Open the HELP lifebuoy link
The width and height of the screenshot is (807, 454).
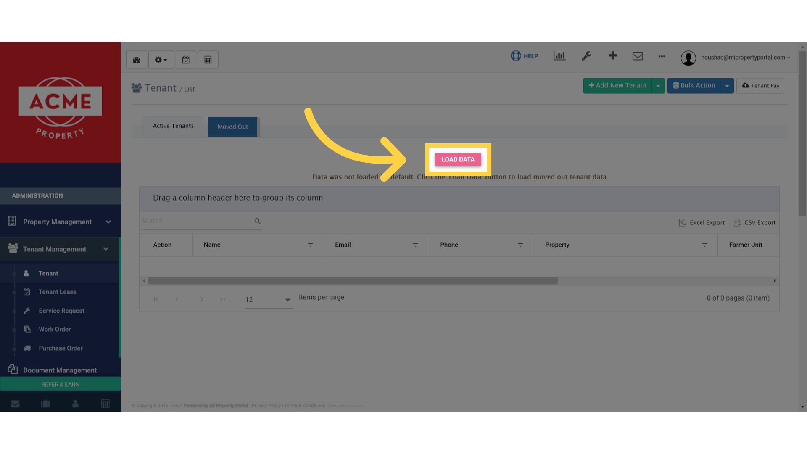click(524, 56)
